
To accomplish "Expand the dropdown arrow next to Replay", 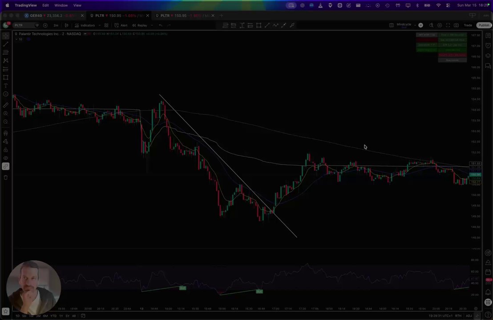I will pos(152,25).
